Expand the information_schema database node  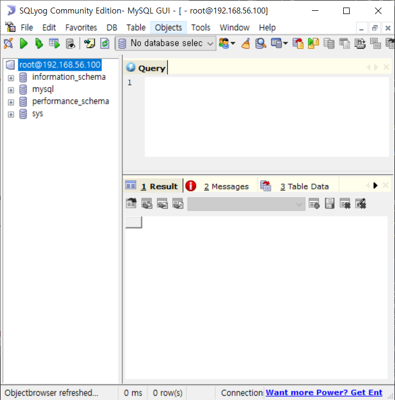tap(11, 78)
